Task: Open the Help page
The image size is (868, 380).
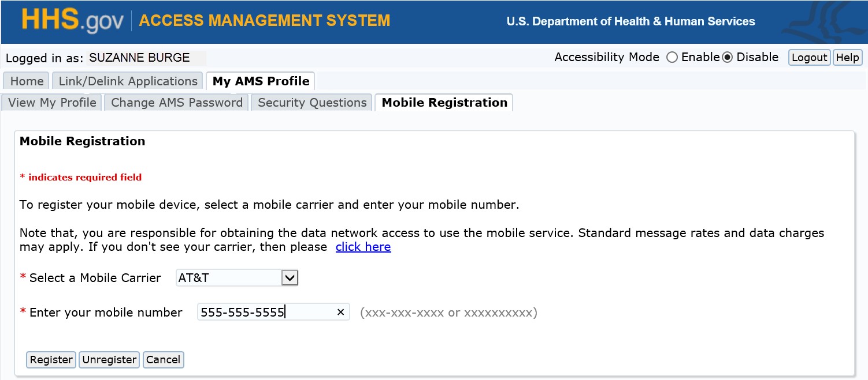Action: 847,57
